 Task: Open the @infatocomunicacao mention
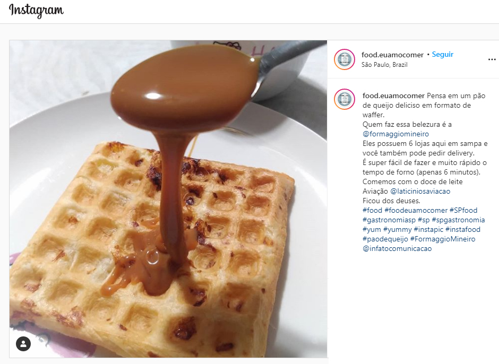397,248
